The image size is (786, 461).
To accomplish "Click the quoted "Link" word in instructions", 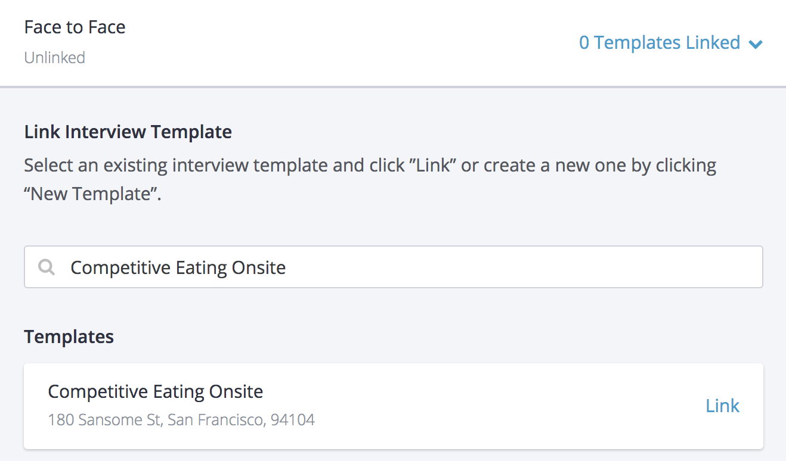I will [434, 165].
